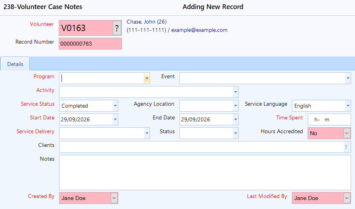Viewport: 355px width, 209px height.
Task: Open the Agency Location dropdown
Action: pos(235,106)
